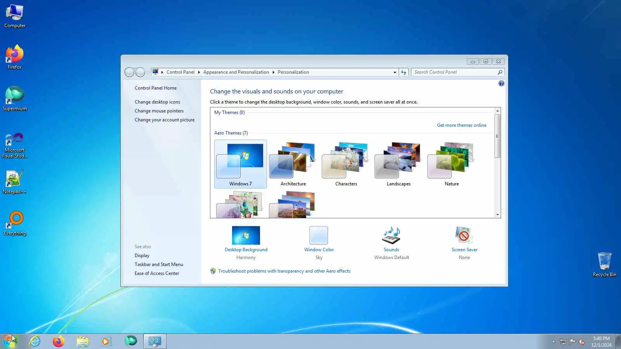Click the Control Panel breadcrumb
The image size is (621, 349).
[180, 72]
